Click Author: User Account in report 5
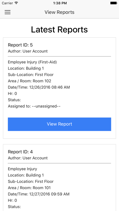 pos(28,51)
